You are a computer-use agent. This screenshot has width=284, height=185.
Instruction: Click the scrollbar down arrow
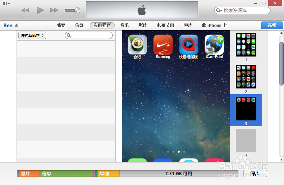click(x=281, y=159)
